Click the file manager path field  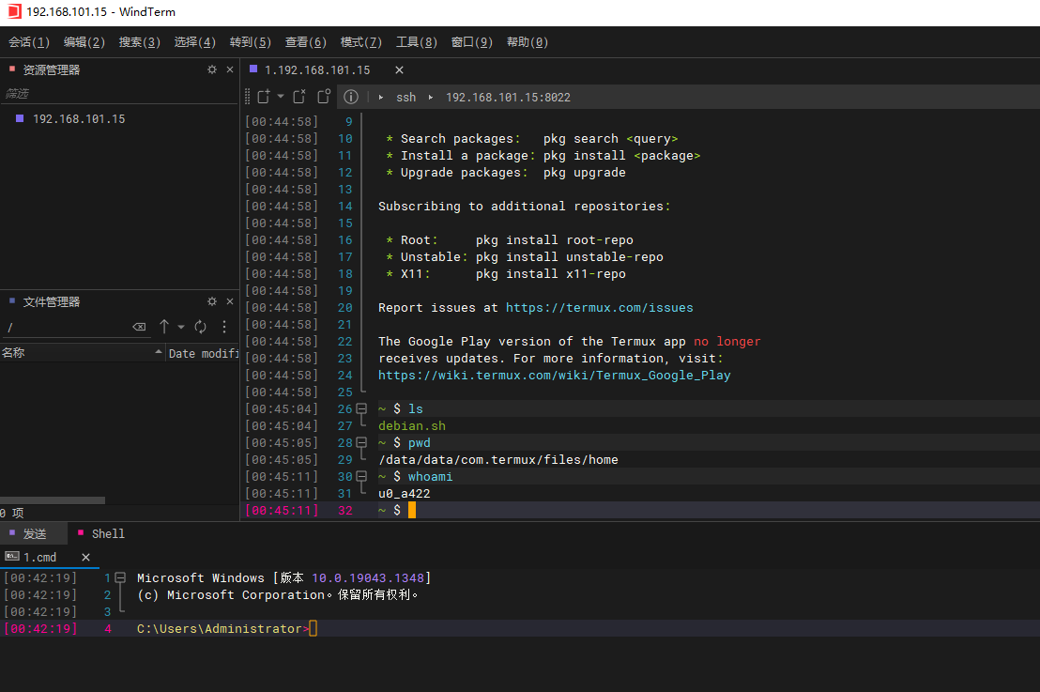point(67,327)
